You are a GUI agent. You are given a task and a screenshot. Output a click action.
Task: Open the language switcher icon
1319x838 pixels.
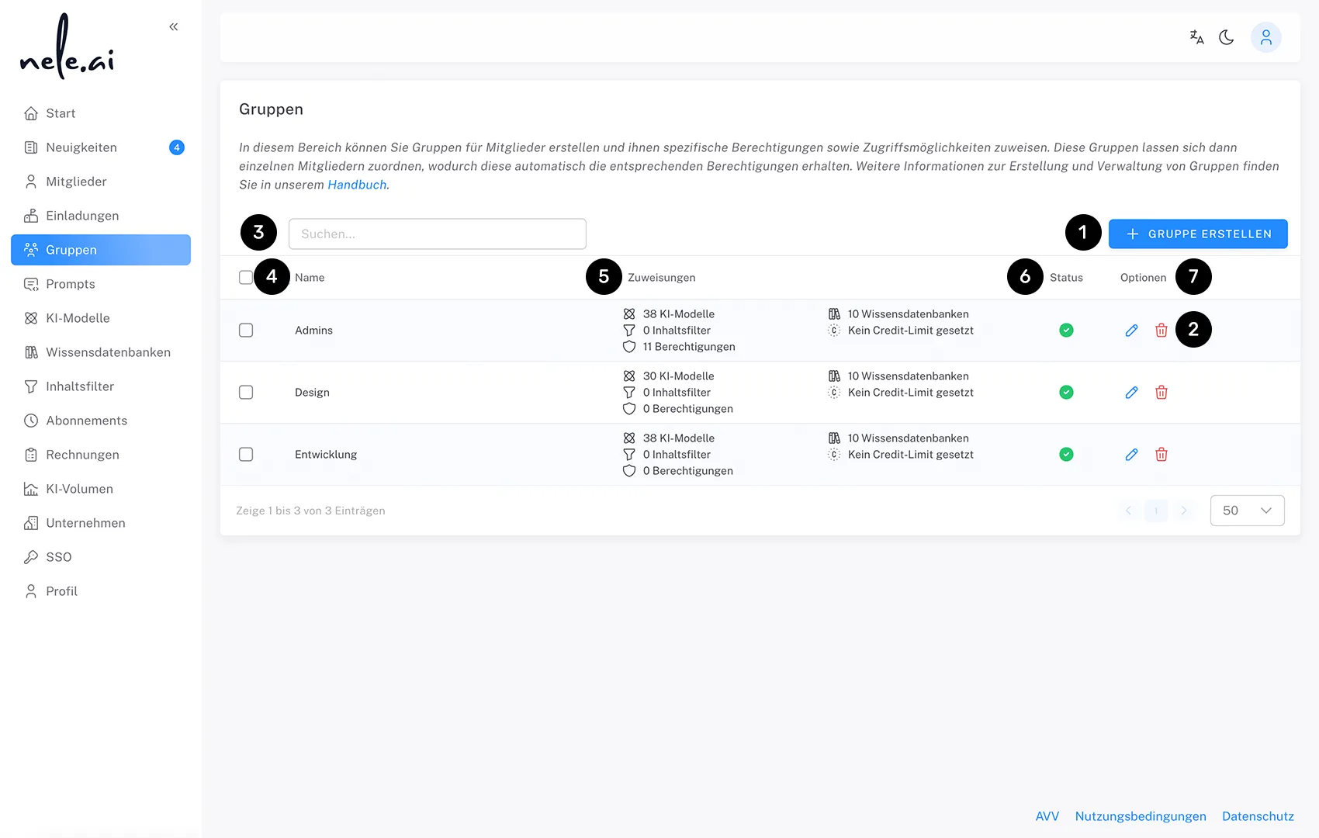(x=1196, y=36)
